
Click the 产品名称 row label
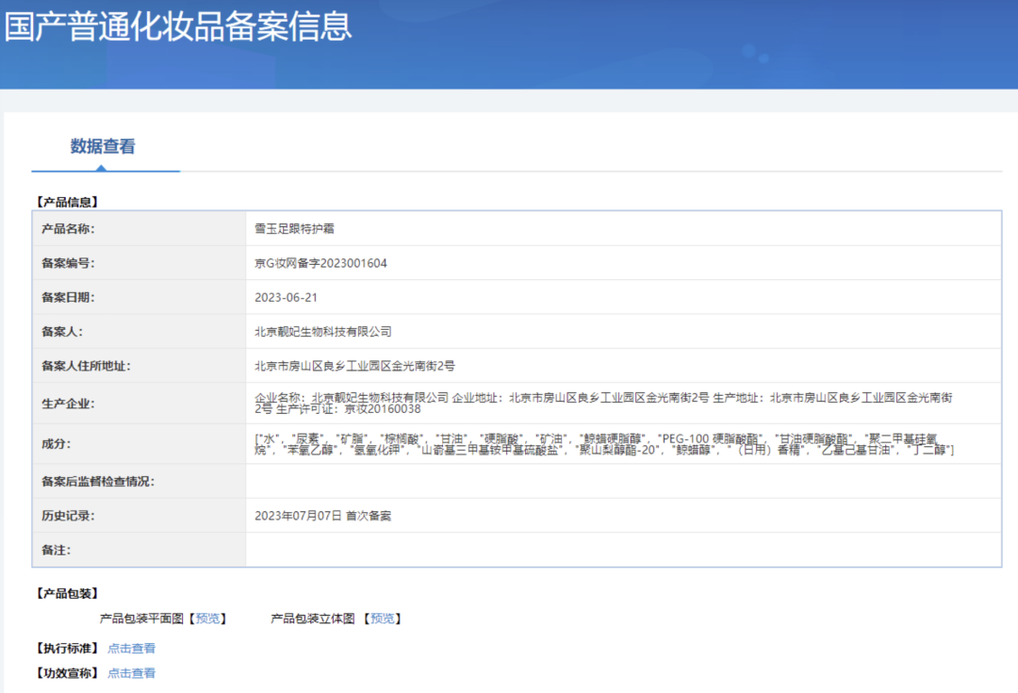(x=68, y=228)
